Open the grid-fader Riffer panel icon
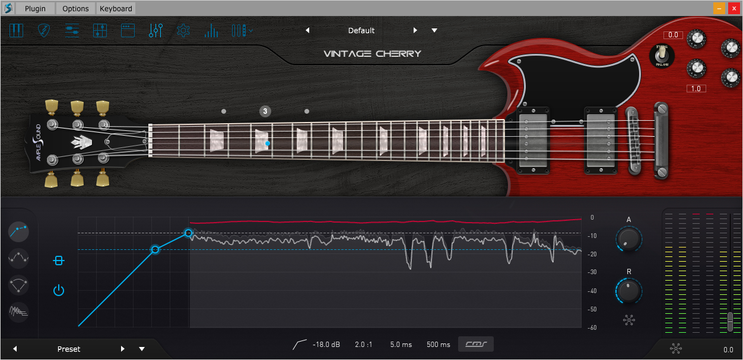Viewport: 743px width, 360px height. point(100,31)
